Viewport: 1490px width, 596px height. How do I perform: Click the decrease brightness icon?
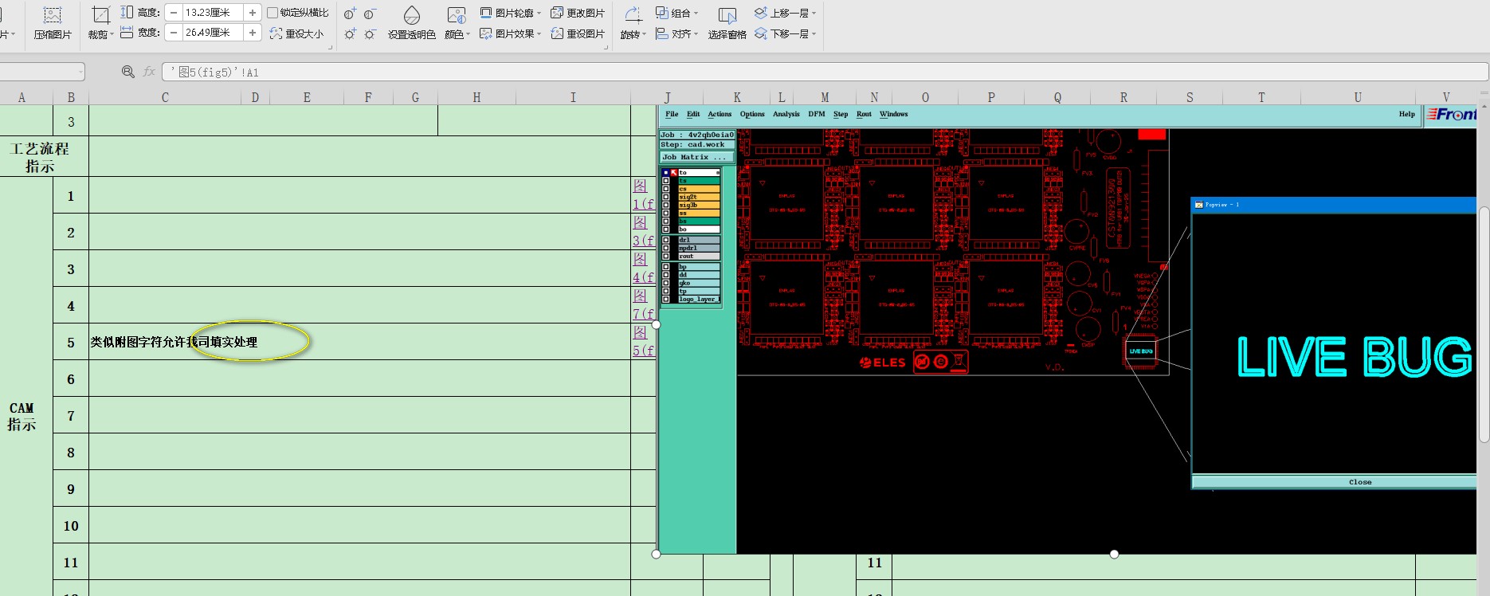click(371, 33)
